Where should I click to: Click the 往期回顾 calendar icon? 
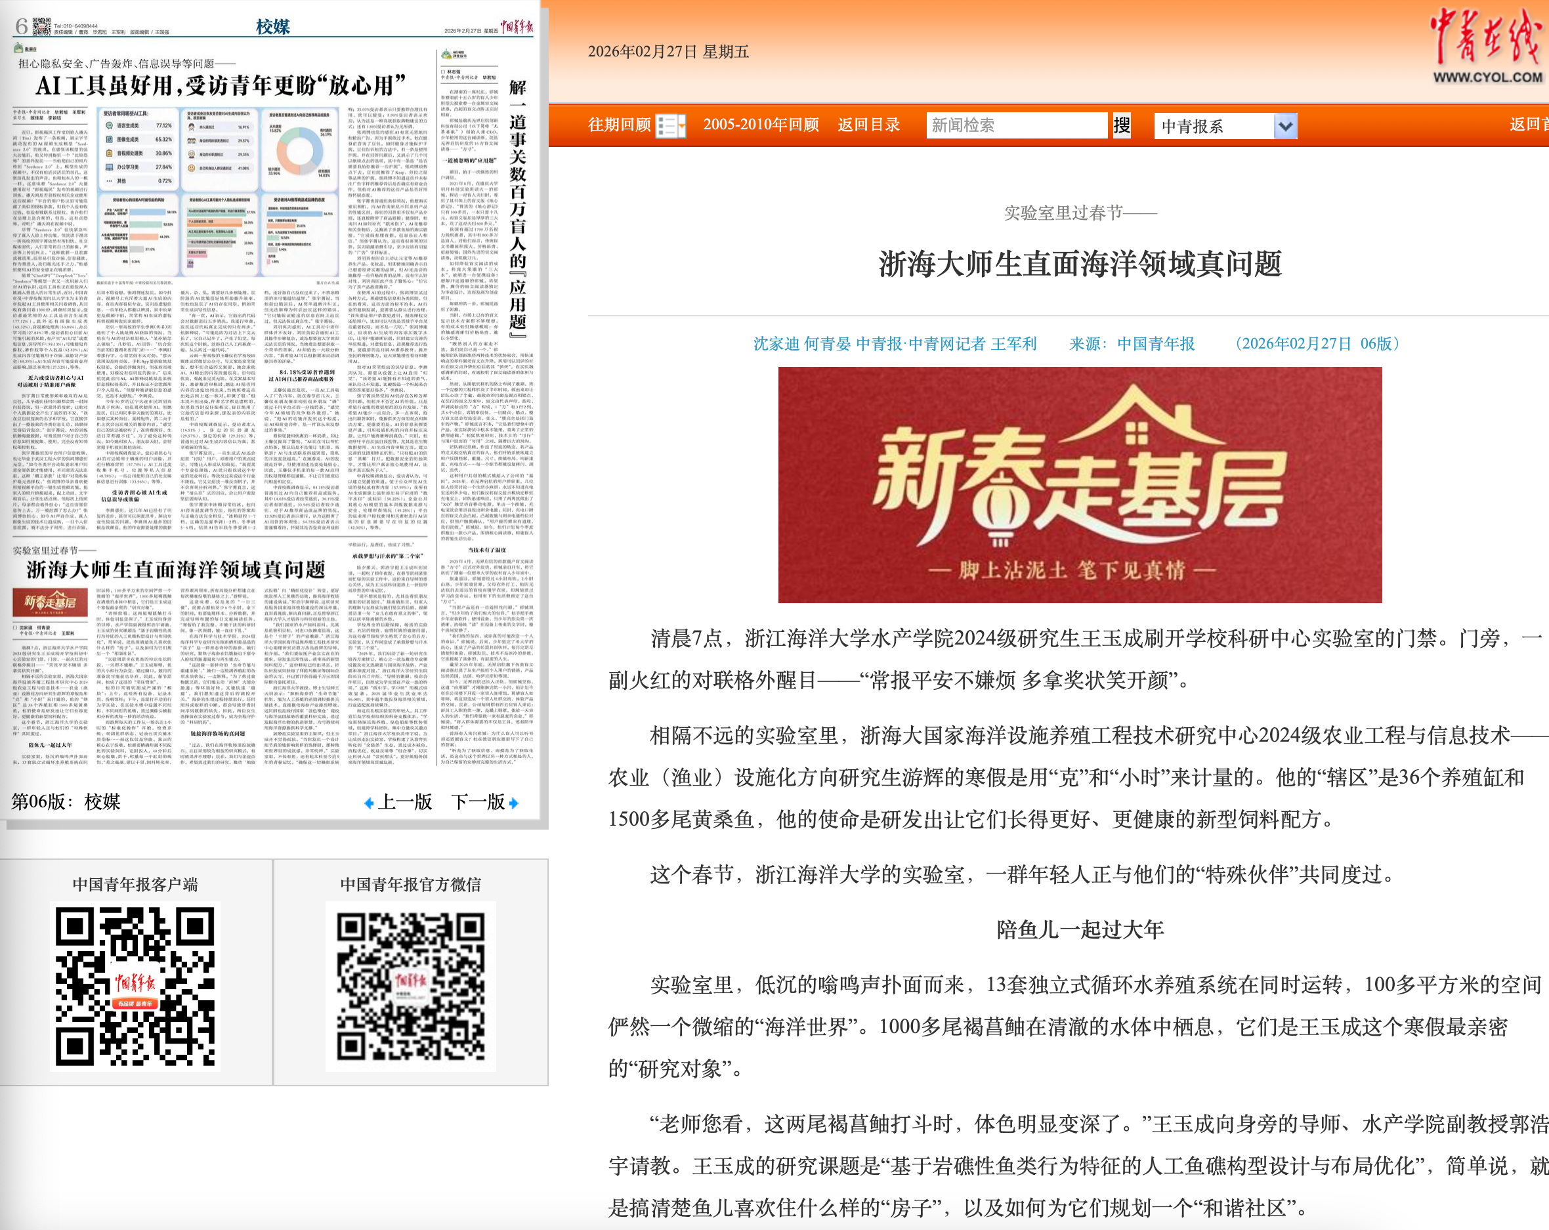pyautogui.click(x=671, y=126)
